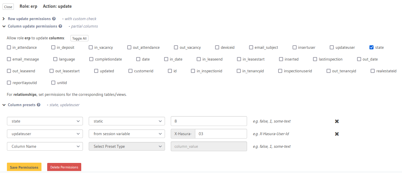The image size is (402, 173).
Task: Check the out_leasestart column checkbox
Action: pos(52,71)
